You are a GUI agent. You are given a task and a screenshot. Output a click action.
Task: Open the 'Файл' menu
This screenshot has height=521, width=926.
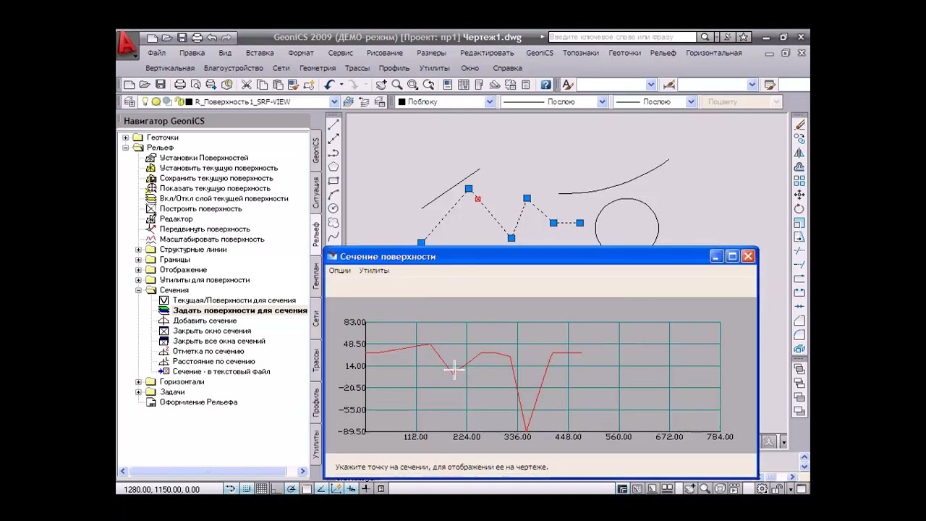point(156,53)
